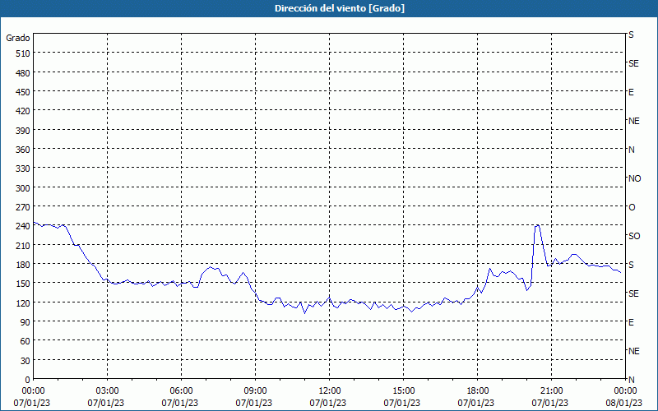Click the wind line's peak near 20:30
The width and height of the screenshot is (658, 411).
[x=537, y=225]
